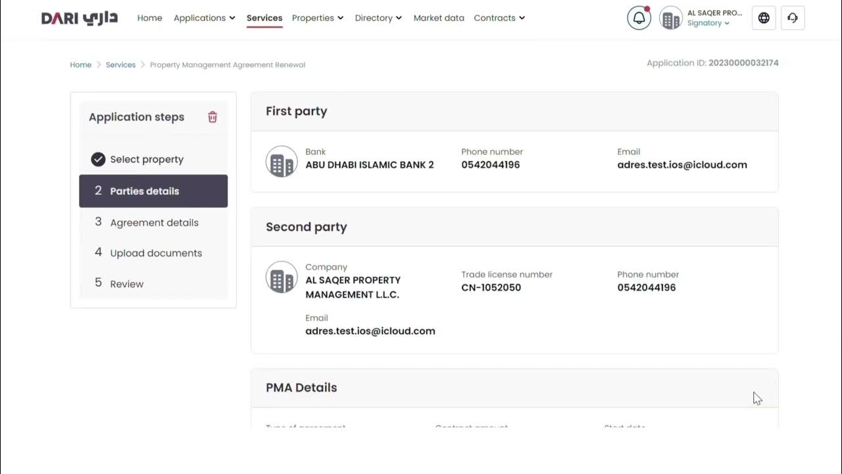Screen dimensions: 842x474
Task: Go to the Market data menu
Action: (439, 18)
